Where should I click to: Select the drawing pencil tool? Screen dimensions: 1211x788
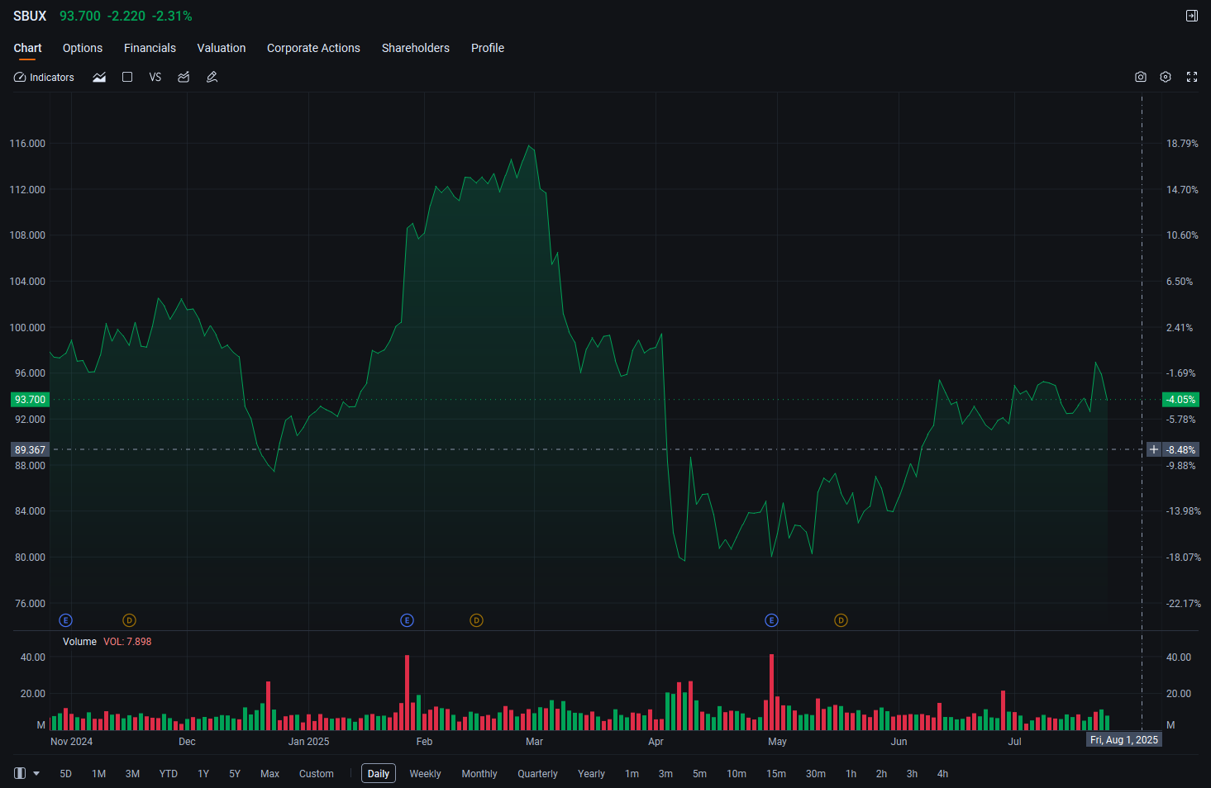(212, 77)
